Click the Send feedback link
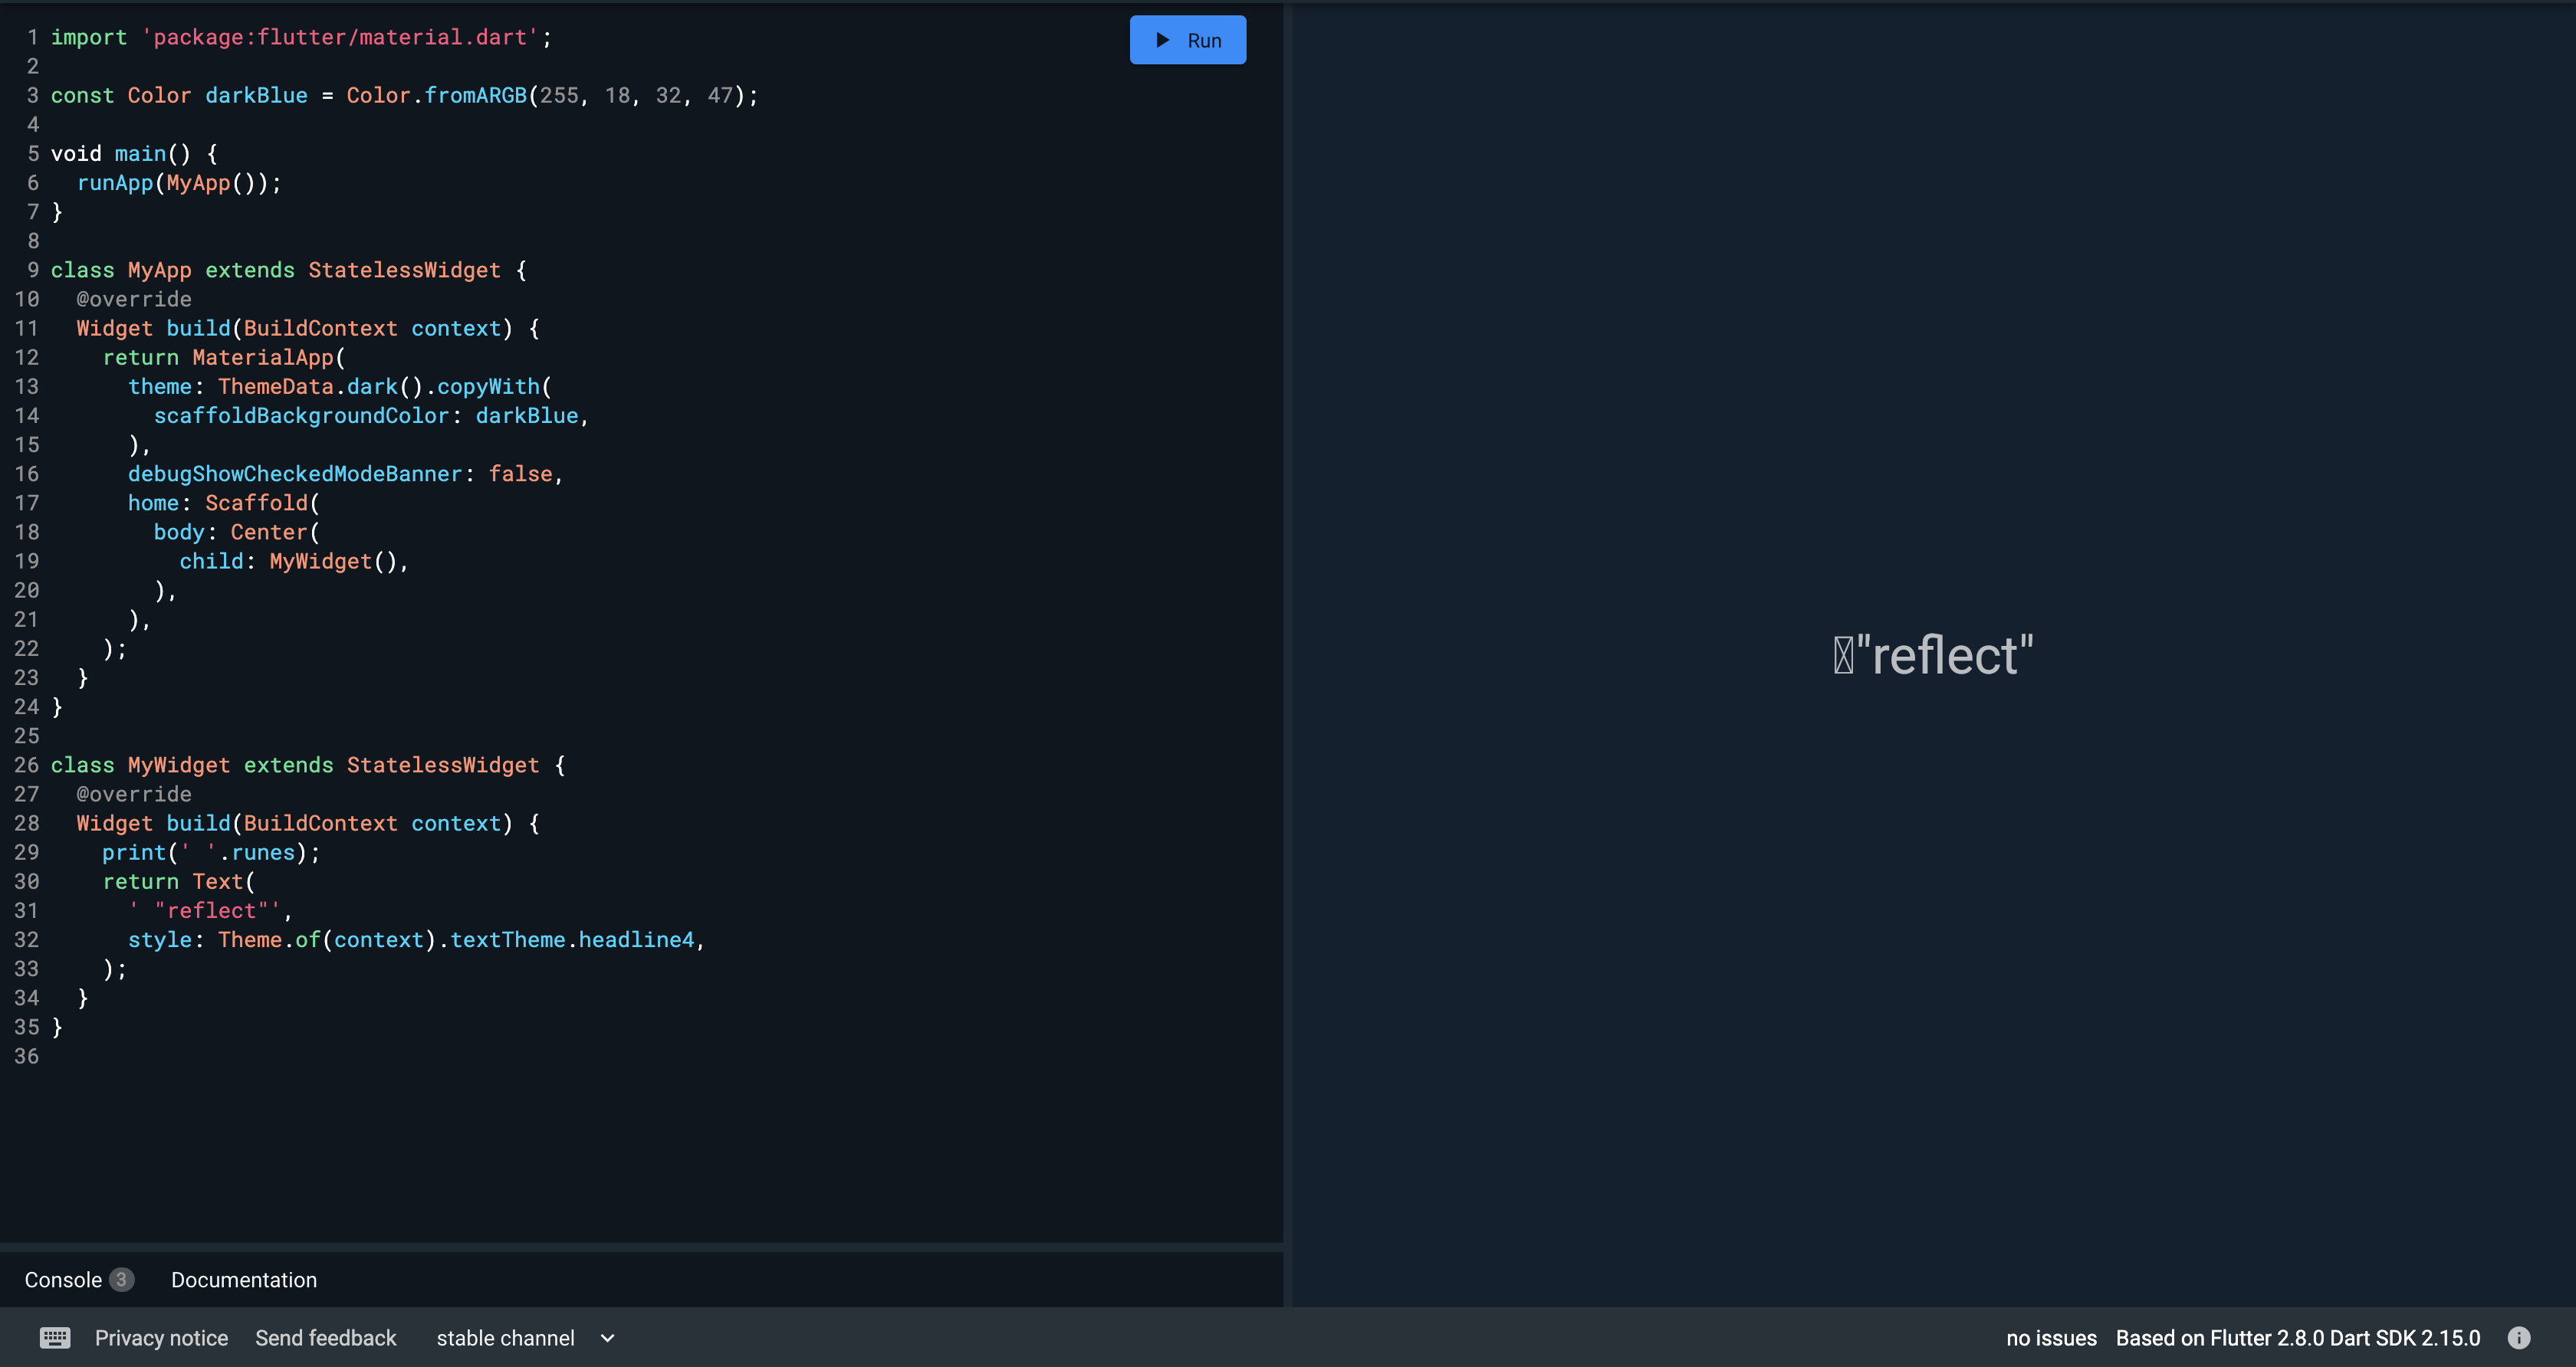This screenshot has height=1367, width=2576. point(326,1338)
